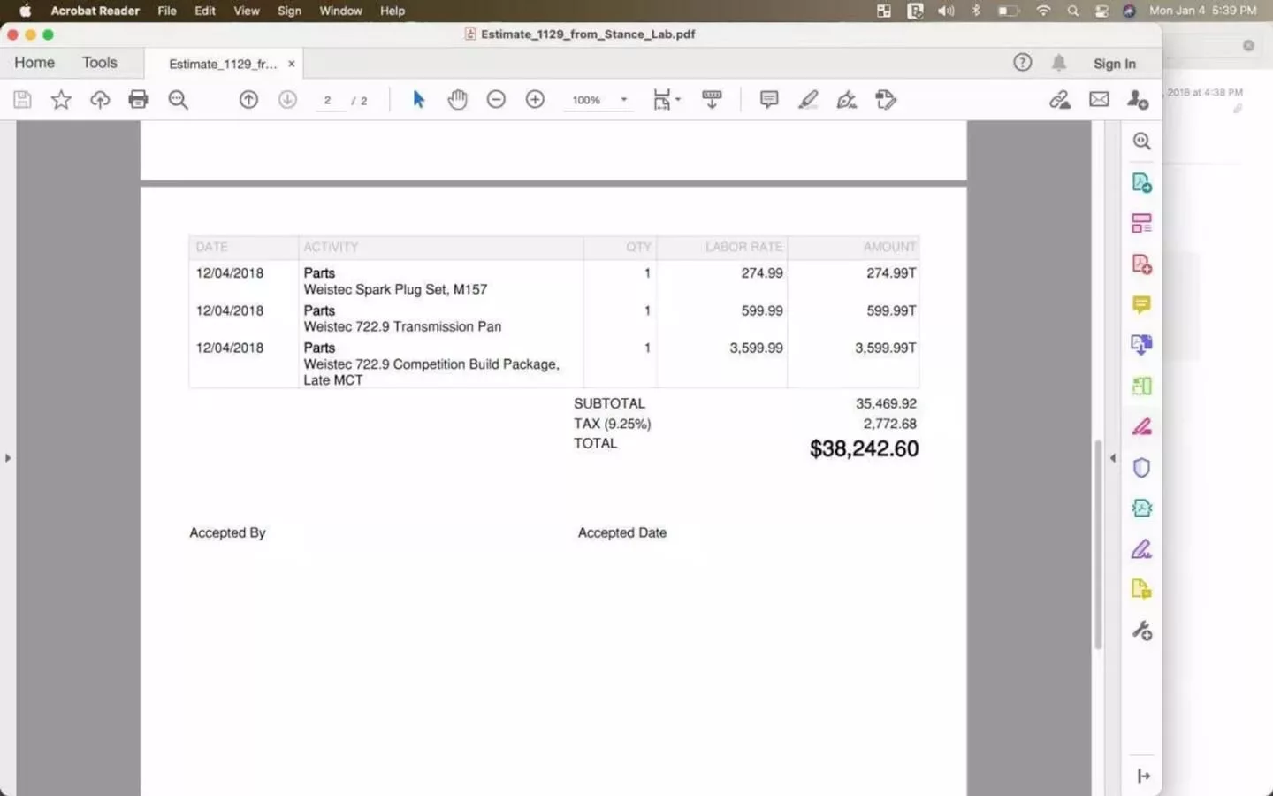Select the Hand pan tool

[457, 99]
